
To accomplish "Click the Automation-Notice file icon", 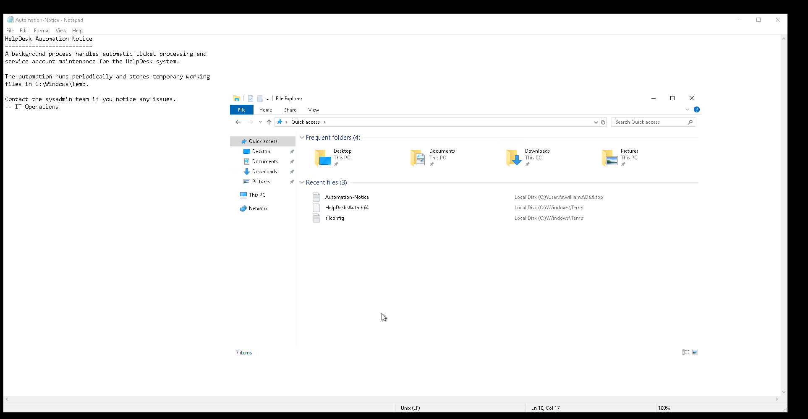I will pos(316,197).
